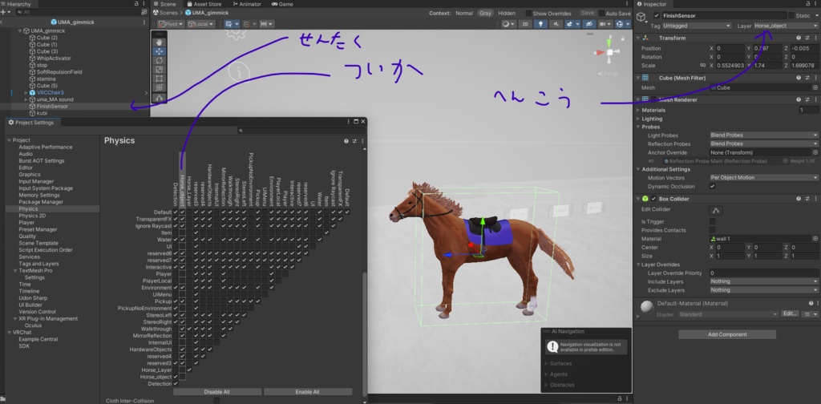
Task: Toggle FinishSensor active checkbox
Action: 657,16
